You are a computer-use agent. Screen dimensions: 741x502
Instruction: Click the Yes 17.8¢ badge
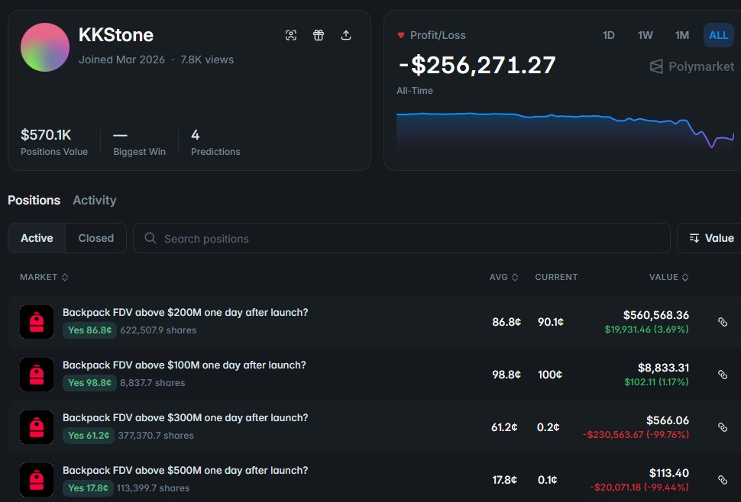(88, 488)
